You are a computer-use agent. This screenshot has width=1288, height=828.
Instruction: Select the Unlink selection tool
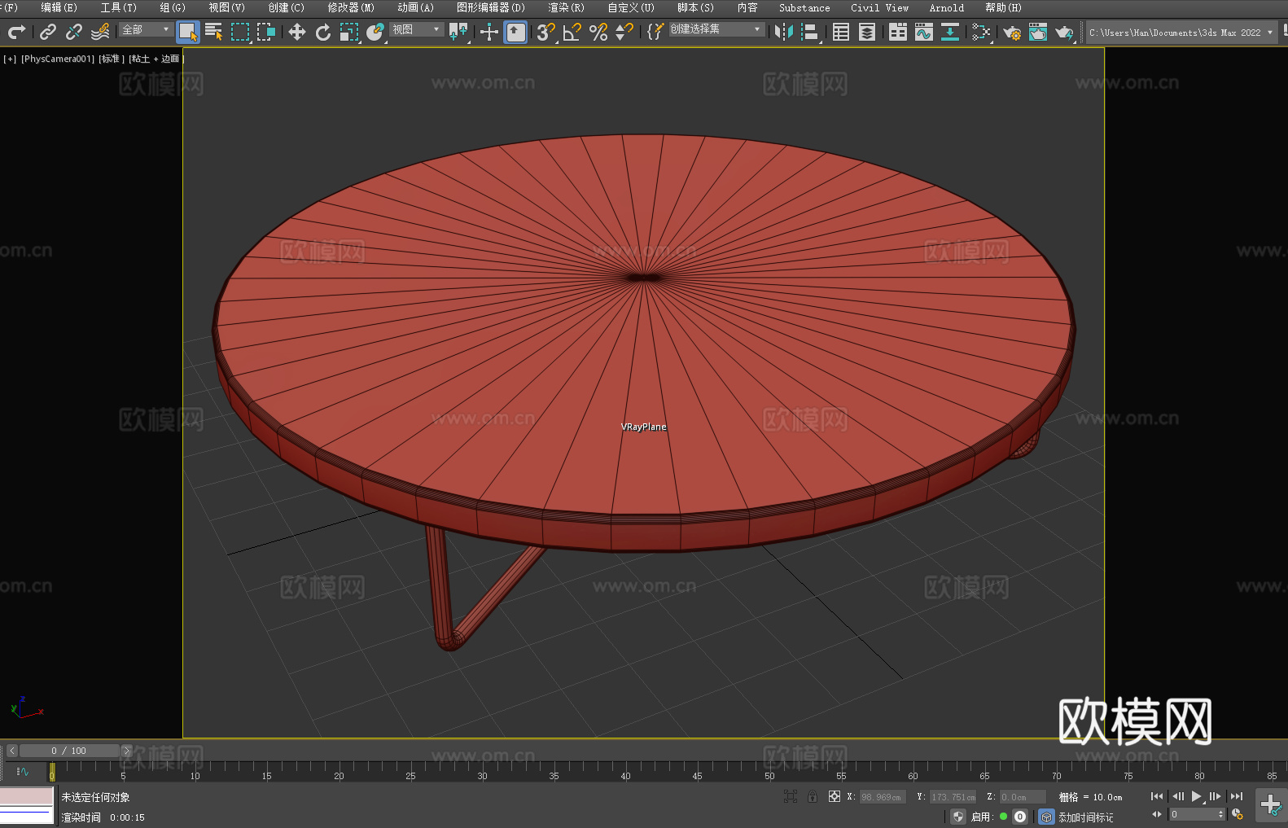coord(74,32)
